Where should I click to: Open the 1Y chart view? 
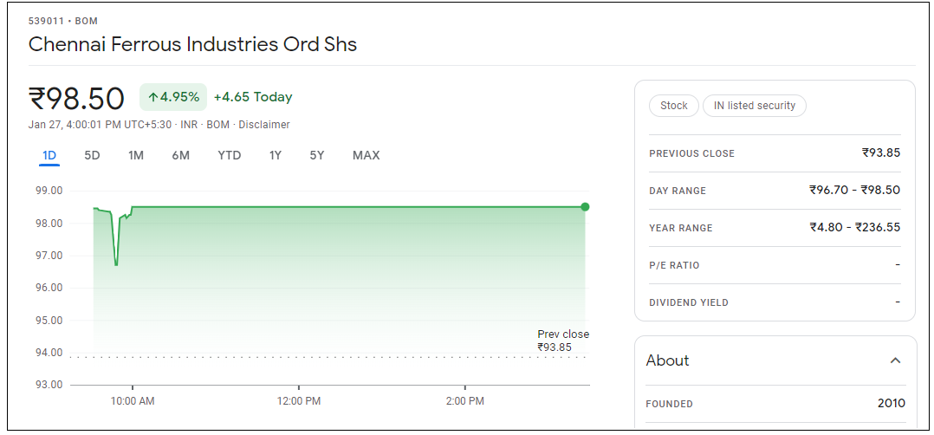276,156
